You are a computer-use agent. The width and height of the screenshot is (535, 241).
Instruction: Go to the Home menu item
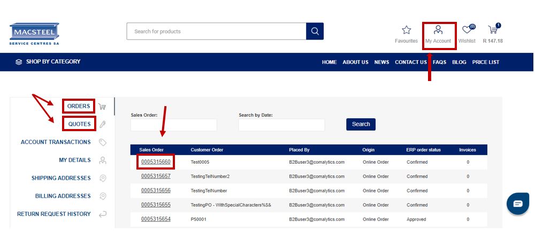coord(329,62)
